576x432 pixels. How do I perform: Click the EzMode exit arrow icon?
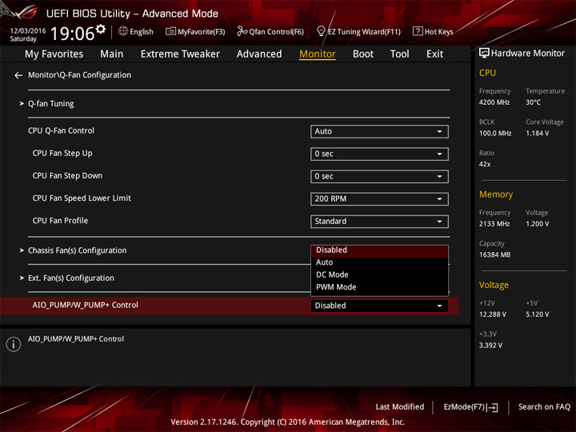tap(492, 407)
